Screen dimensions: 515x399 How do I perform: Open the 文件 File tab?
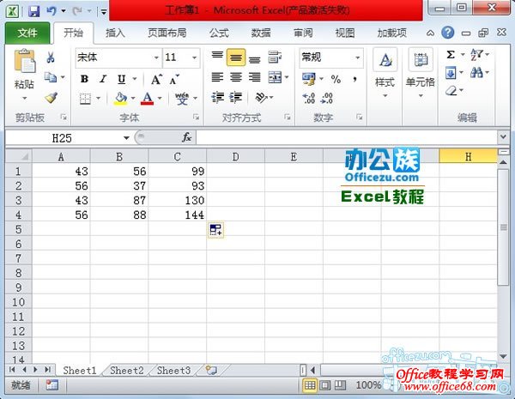[x=27, y=33]
